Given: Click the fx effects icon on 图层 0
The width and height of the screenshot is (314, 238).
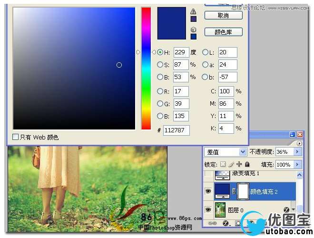Looking at the screenshot, I should tap(286, 210).
